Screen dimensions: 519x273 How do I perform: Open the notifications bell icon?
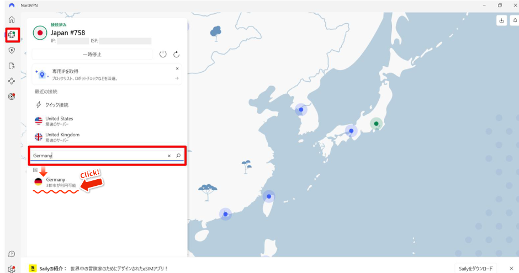click(x=515, y=20)
